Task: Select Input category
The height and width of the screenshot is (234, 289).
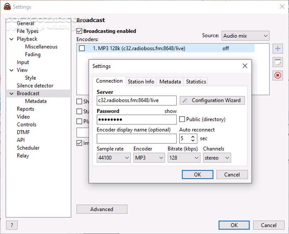Action: 23,62
